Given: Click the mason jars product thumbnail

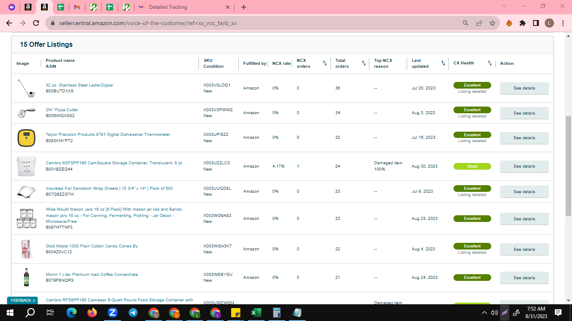Looking at the screenshot, I should [26, 219].
